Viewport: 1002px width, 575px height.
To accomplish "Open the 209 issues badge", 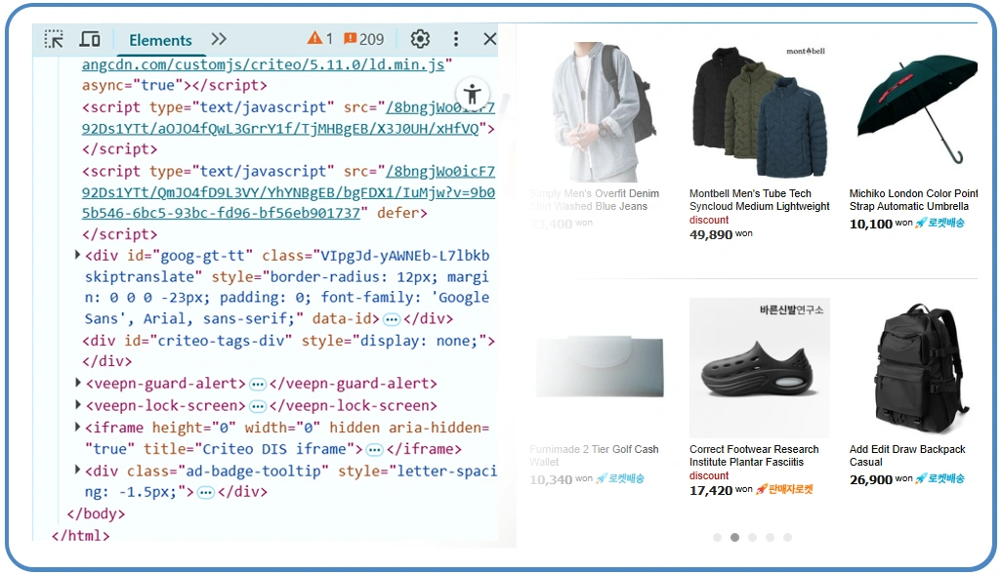I will coord(363,39).
